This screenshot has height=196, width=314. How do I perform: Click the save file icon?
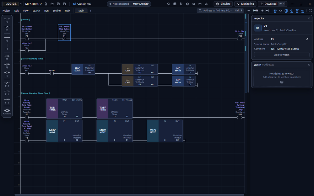58,4
